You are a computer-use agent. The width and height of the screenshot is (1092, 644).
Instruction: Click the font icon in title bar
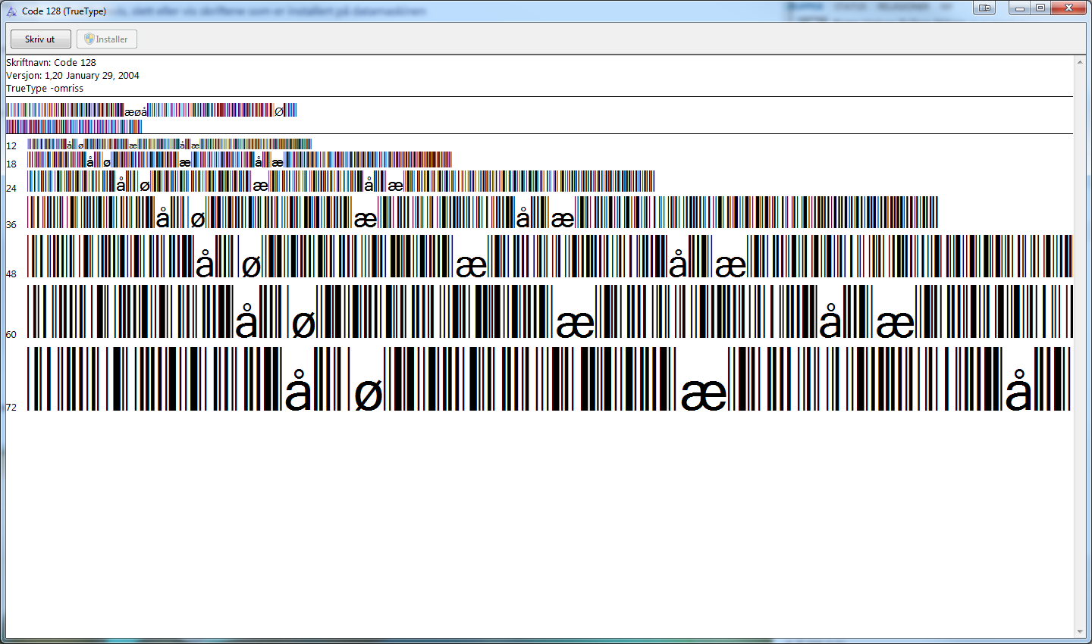click(11, 11)
